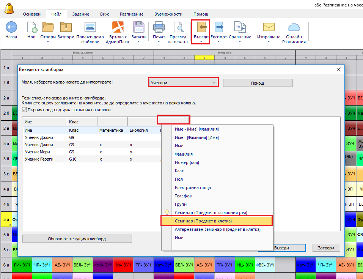The height and width of the screenshot is (279, 363).
Task: Open a file using the Отвори icon
Action: point(48,28)
